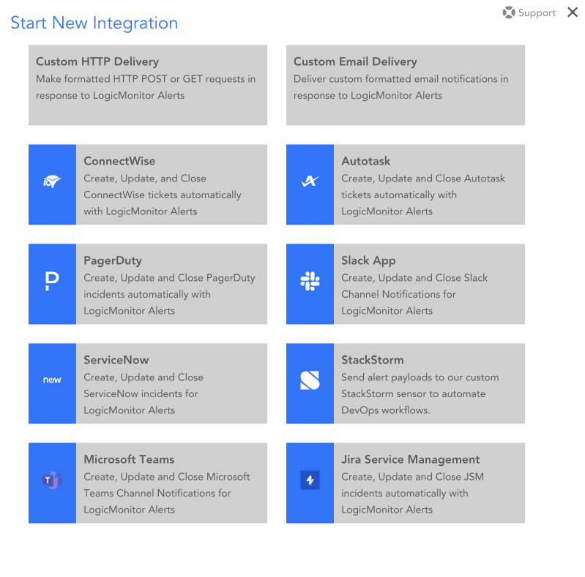585x577 pixels.
Task: Click the PagerDuty P icon
Action: pyautogui.click(x=52, y=282)
